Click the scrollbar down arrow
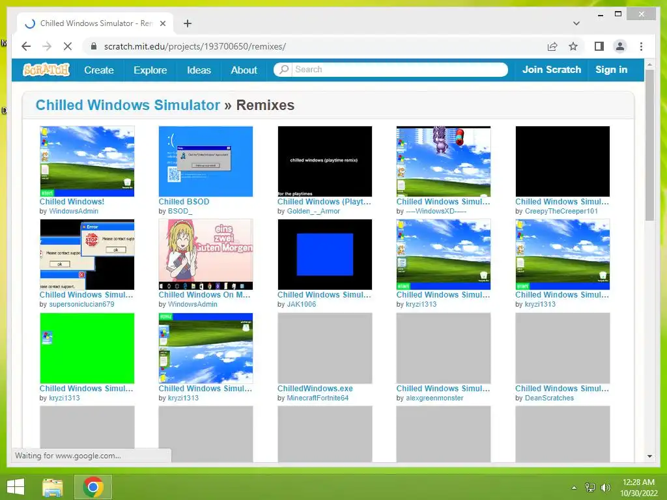Image resolution: width=667 pixels, height=500 pixels. click(x=649, y=456)
